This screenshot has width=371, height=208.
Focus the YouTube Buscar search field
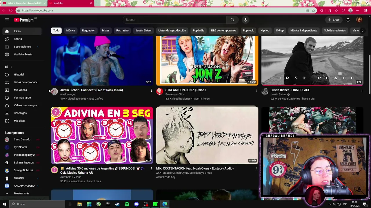[x=174, y=20]
